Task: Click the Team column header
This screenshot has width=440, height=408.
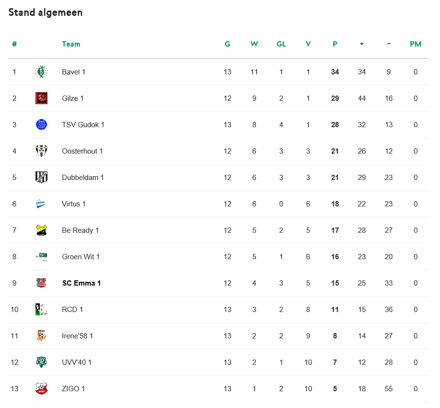Action: pyautogui.click(x=71, y=44)
